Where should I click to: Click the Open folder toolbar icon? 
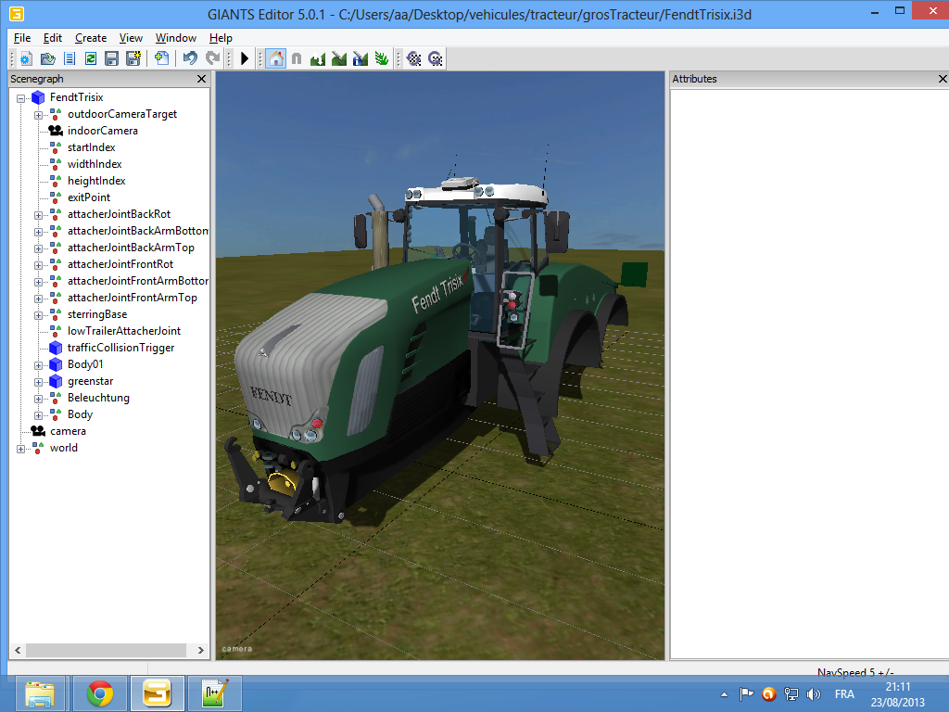(x=47, y=58)
